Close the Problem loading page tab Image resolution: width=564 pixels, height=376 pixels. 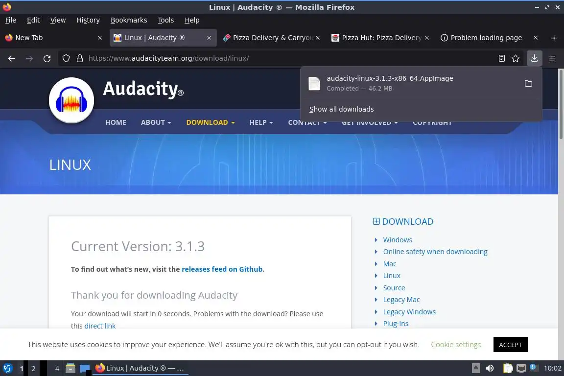(x=535, y=38)
